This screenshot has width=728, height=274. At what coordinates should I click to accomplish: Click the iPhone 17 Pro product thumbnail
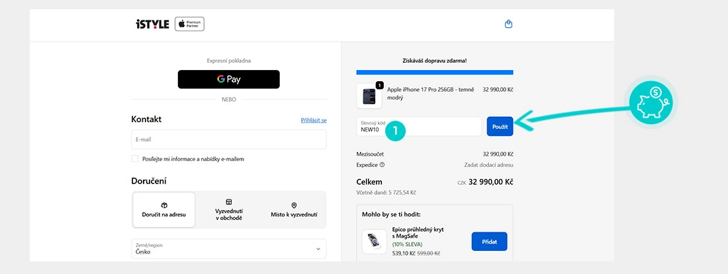coord(369,96)
